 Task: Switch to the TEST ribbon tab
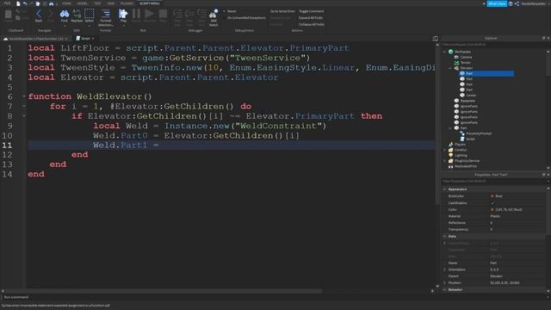pos(97,3)
